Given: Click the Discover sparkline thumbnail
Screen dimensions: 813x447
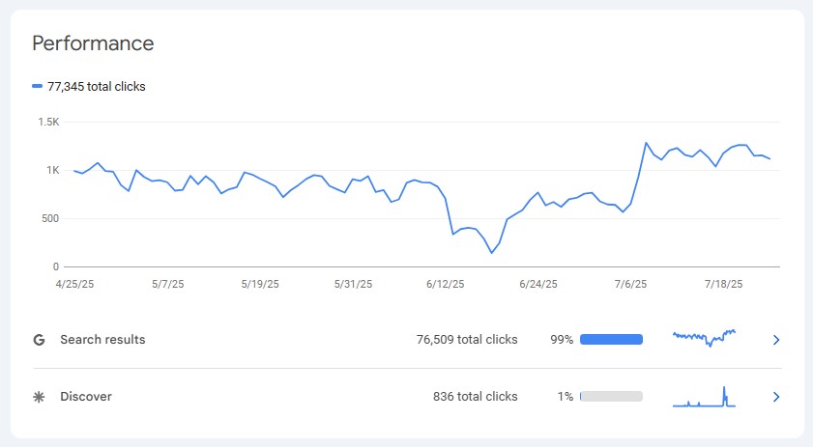Looking at the screenshot, I should pyautogui.click(x=704, y=397).
